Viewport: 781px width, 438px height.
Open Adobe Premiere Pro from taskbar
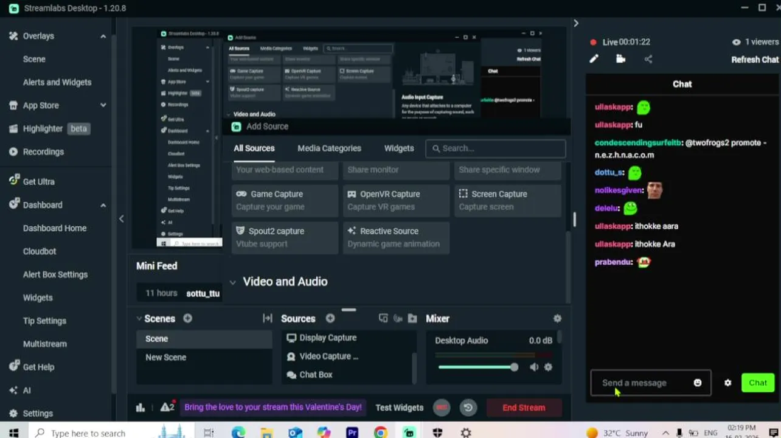tap(352, 433)
